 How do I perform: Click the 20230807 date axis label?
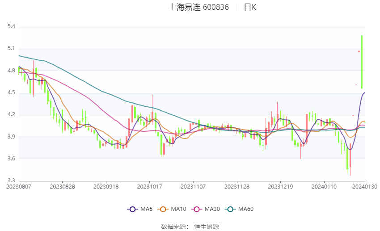tap(19, 187)
